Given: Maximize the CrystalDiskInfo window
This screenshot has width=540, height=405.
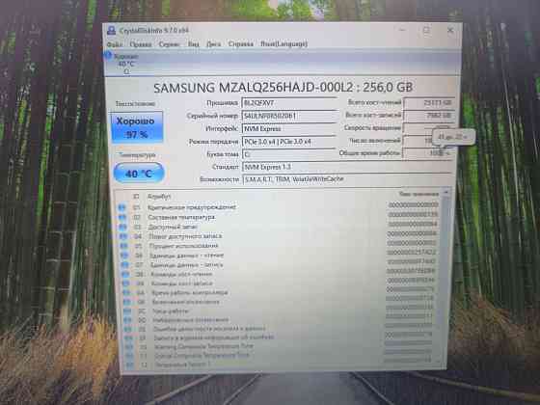Looking at the screenshot, I should point(426,30).
